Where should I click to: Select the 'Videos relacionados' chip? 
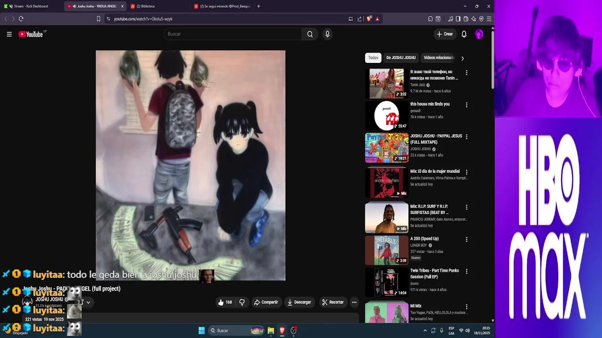(x=439, y=58)
